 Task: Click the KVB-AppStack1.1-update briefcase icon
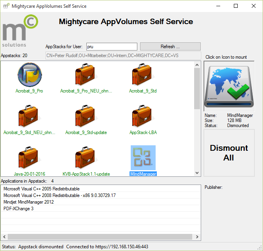pyautogui.click(x=86, y=157)
